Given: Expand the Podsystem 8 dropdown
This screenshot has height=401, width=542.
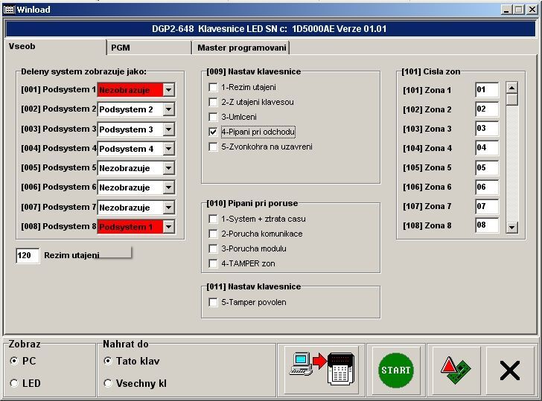Looking at the screenshot, I should (x=168, y=227).
